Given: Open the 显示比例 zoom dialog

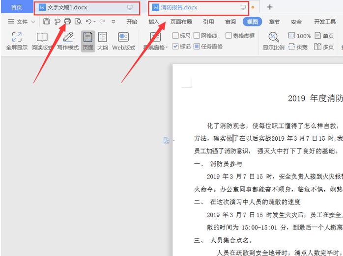Looking at the screenshot, I should (273, 41).
